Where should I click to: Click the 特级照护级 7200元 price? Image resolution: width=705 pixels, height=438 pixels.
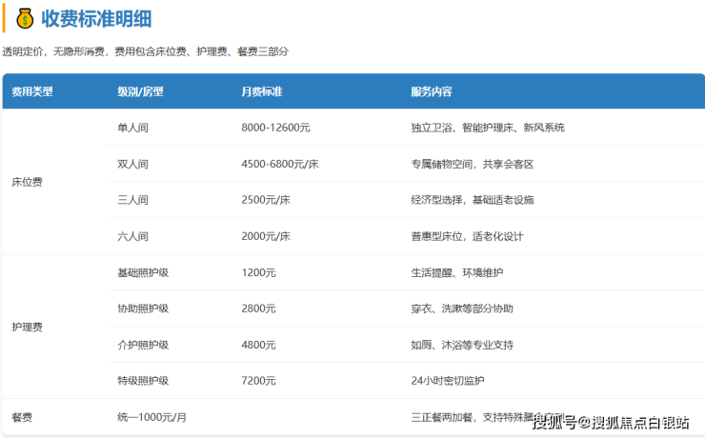(x=258, y=381)
